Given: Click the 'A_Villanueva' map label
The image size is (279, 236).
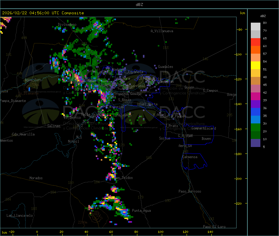Looking at the screenshot, I should (162, 31).
